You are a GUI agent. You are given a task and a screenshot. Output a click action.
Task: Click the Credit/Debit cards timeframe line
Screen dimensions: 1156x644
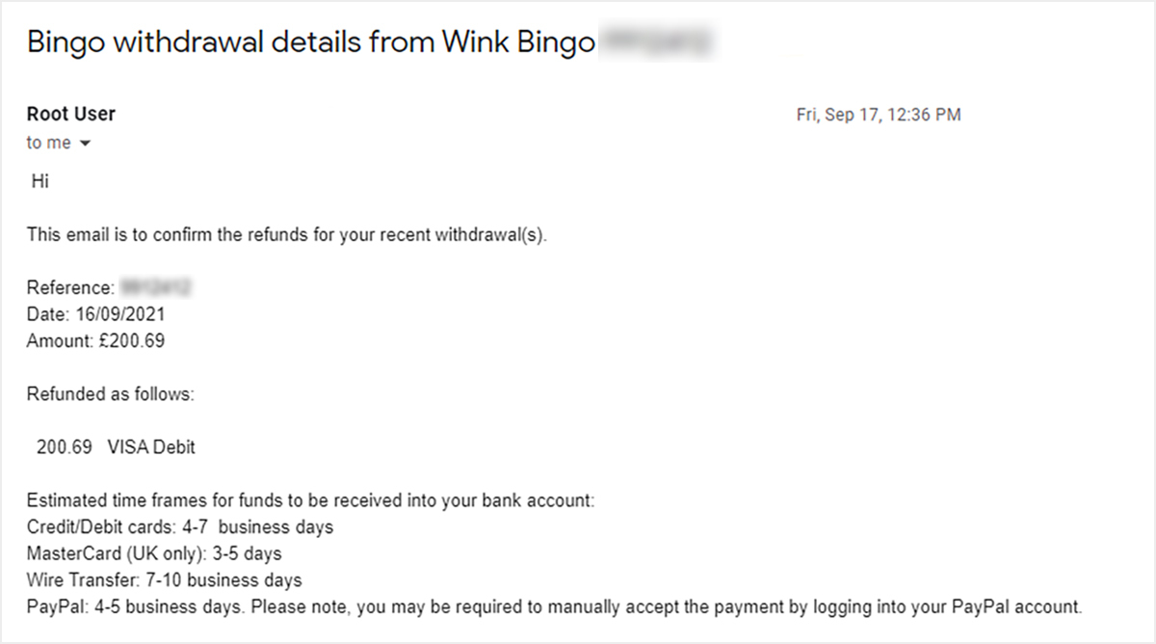pyautogui.click(x=180, y=527)
